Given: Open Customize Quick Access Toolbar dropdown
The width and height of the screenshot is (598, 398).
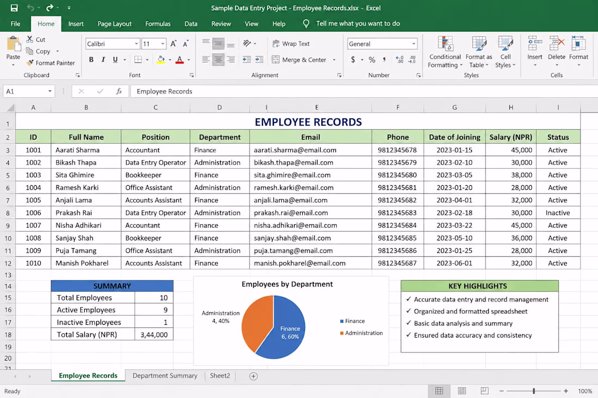Looking at the screenshot, I should click(69, 8).
